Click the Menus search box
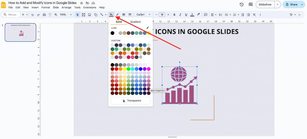The width and height of the screenshot is (307, 139). pos(11,15)
